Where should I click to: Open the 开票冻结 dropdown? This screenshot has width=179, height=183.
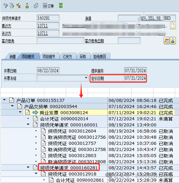(86, 78)
